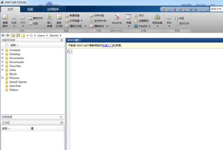Click the back arrow in the address bar
This screenshot has width=223, height=150.
click(3, 35)
